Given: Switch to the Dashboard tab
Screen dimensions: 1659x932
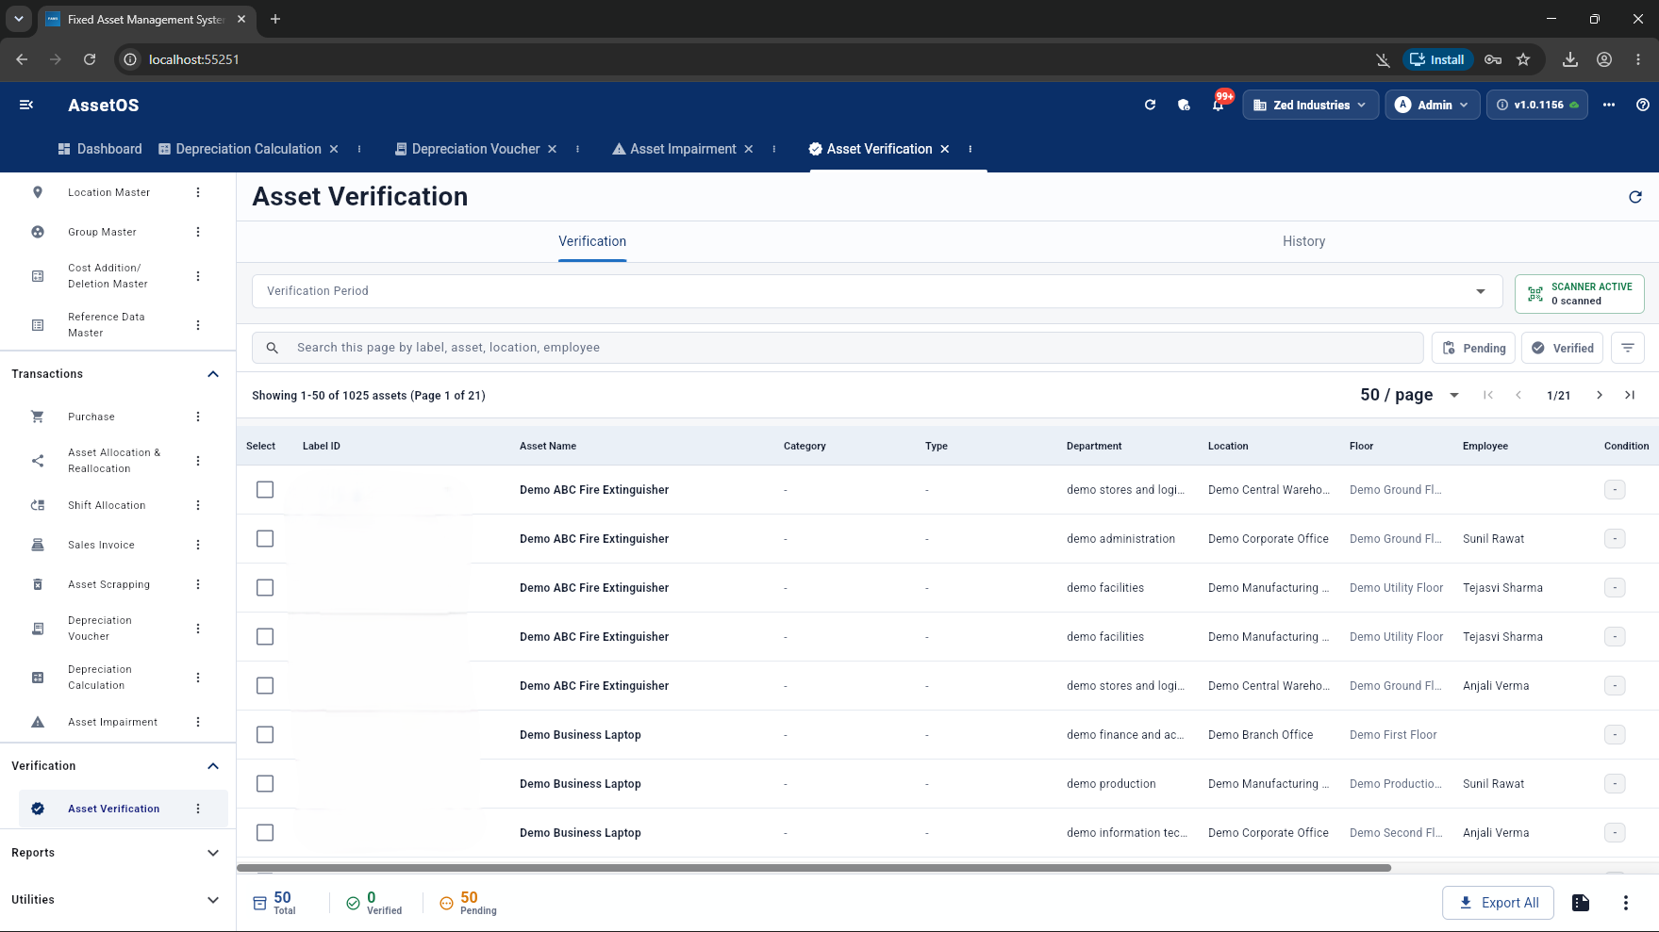Looking at the screenshot, I should [100, 149].
